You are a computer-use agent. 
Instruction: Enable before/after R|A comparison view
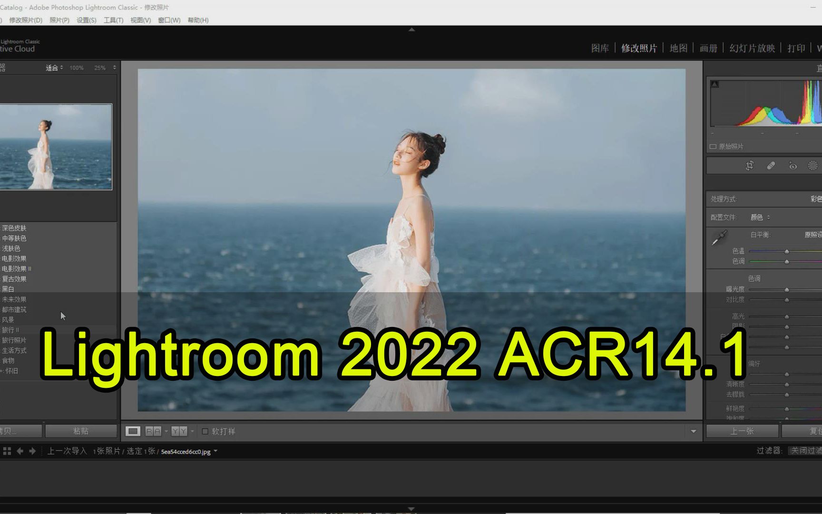[x=153, y=431]
